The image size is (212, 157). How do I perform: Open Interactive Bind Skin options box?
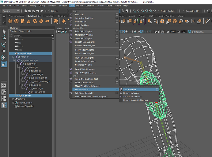(x=117, y=18)
